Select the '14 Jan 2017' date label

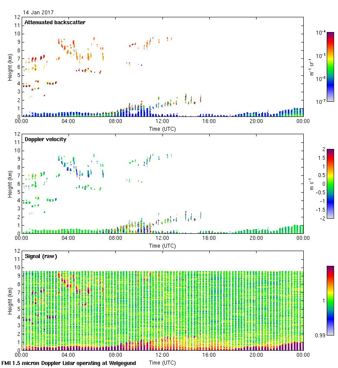coord(38,13)
